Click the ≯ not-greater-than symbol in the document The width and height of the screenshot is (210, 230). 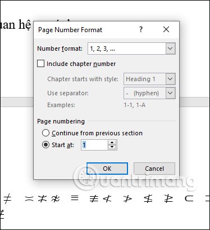[x=127, y=199]
